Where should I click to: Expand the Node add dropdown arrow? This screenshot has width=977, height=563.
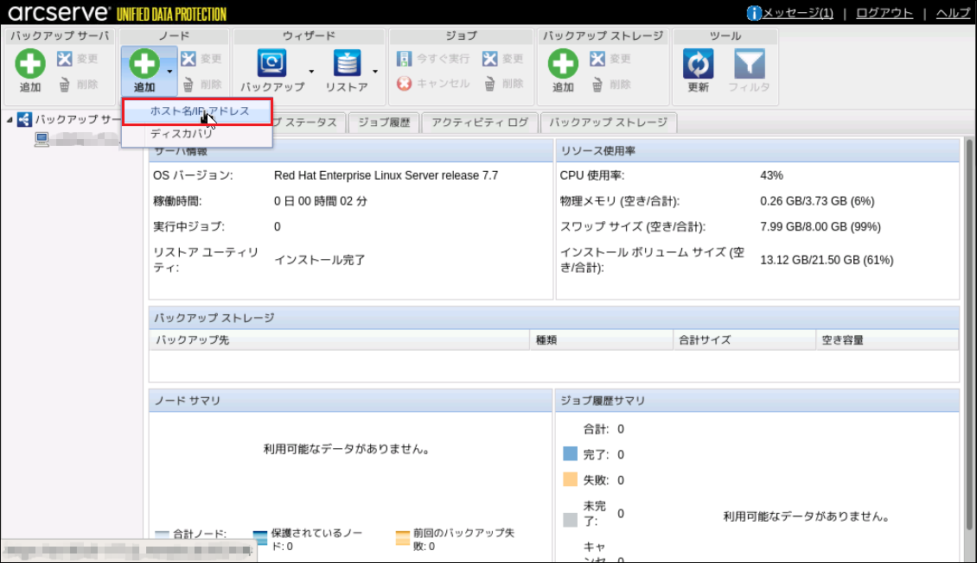coord(170,72)
